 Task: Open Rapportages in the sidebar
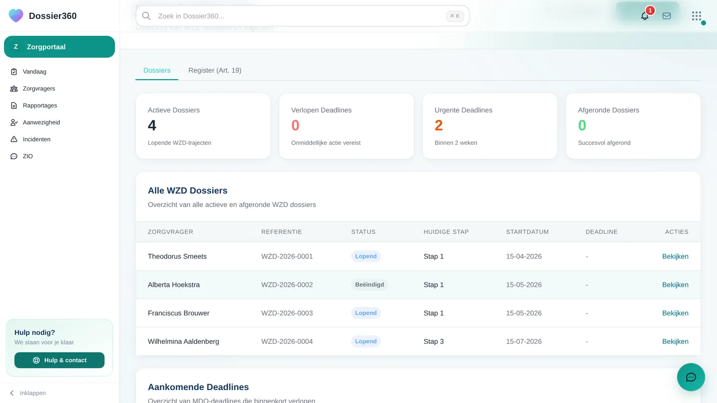tap(59, 105)
